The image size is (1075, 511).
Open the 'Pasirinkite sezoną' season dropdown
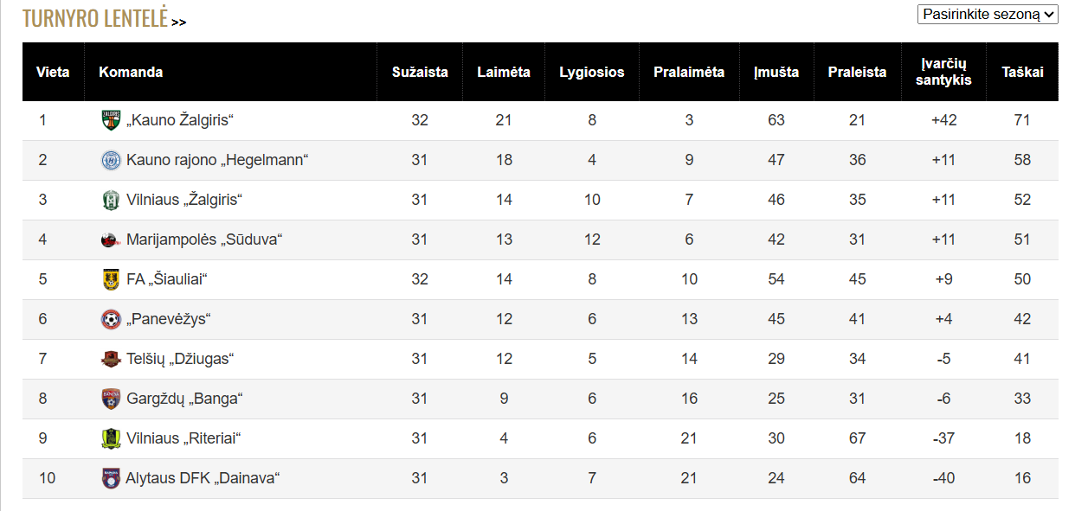pyautogui.click(x=988, y=14)
